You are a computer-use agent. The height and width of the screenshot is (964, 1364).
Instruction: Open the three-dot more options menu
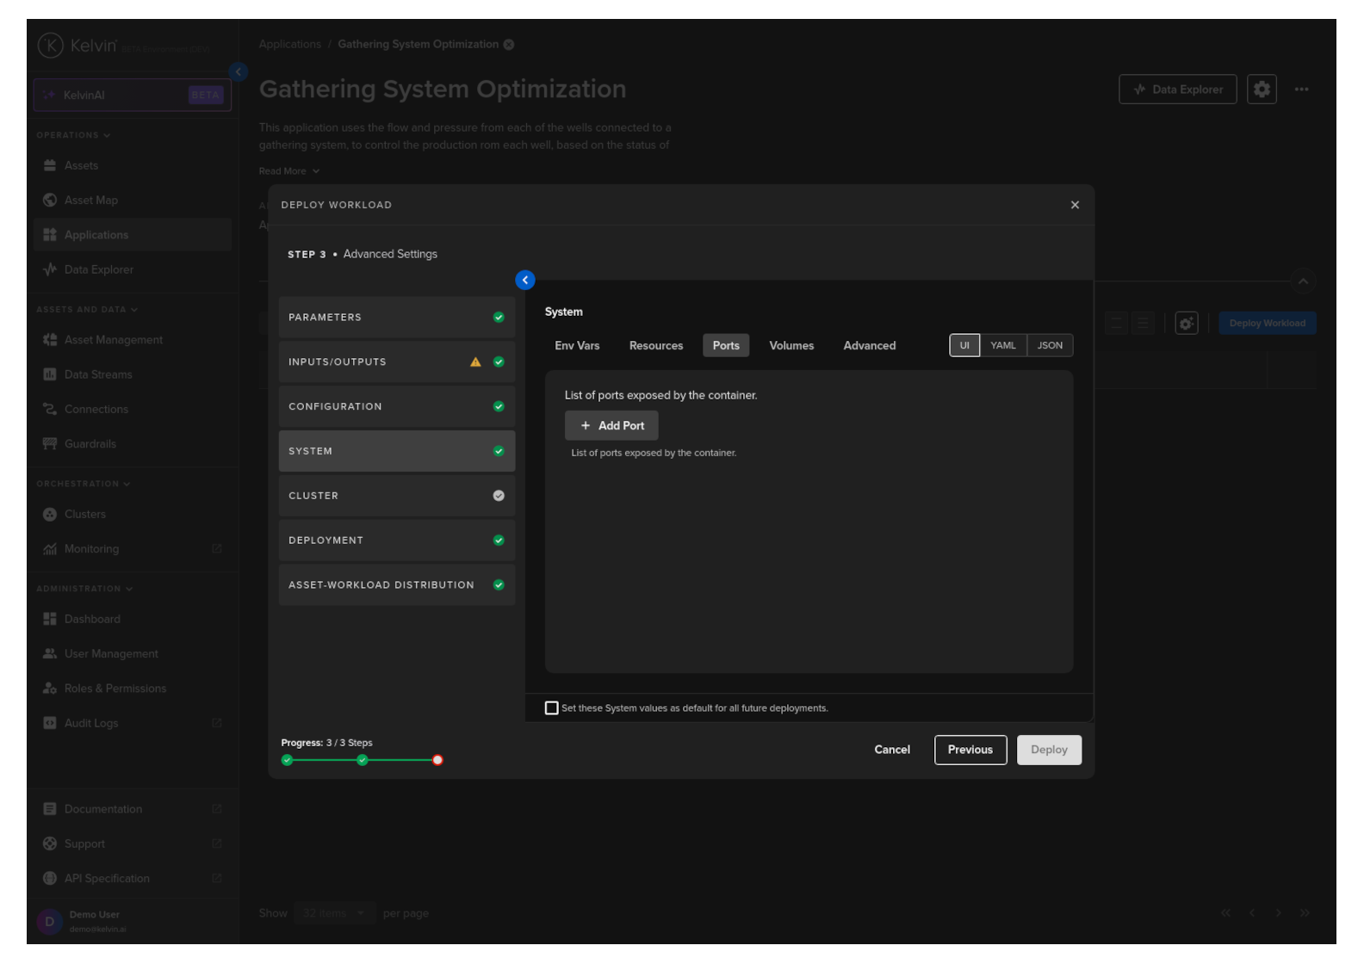point(1301,90)
